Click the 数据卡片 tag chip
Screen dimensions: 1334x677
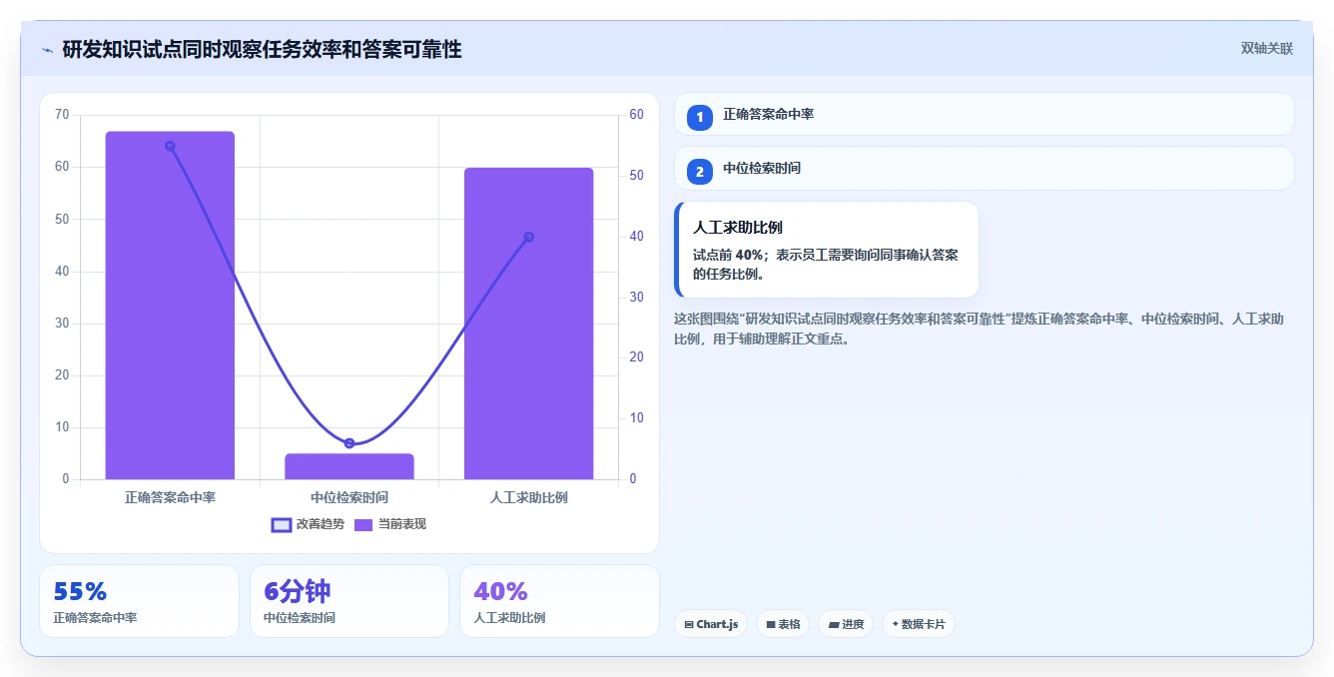tap(919, 624)
